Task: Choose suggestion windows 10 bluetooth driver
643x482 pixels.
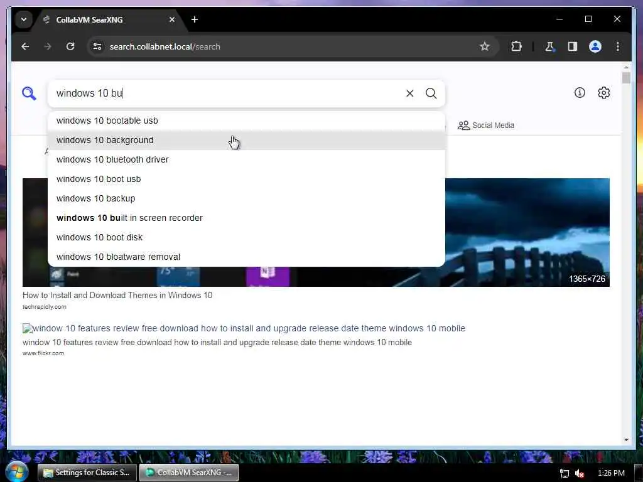Action: [246, 159]
